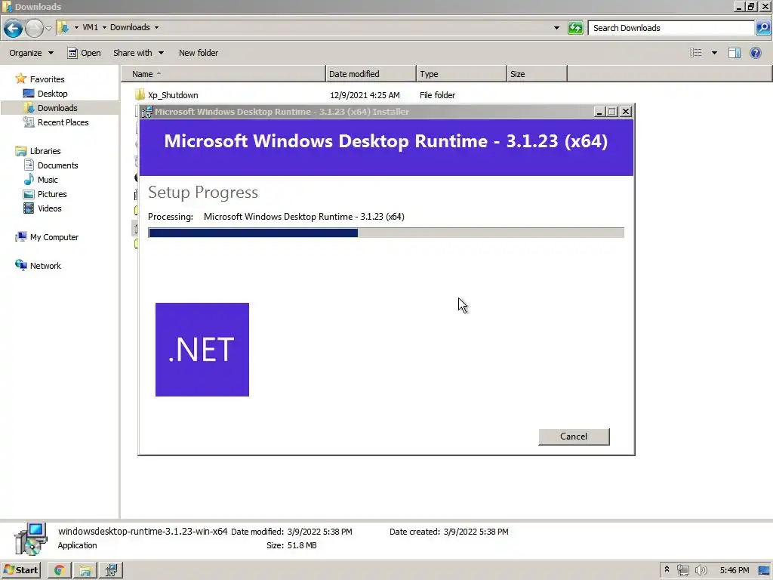Click Libraries in navigation pane
The width and height of the screenshot is (773, 580).
[x=45, y=151]
